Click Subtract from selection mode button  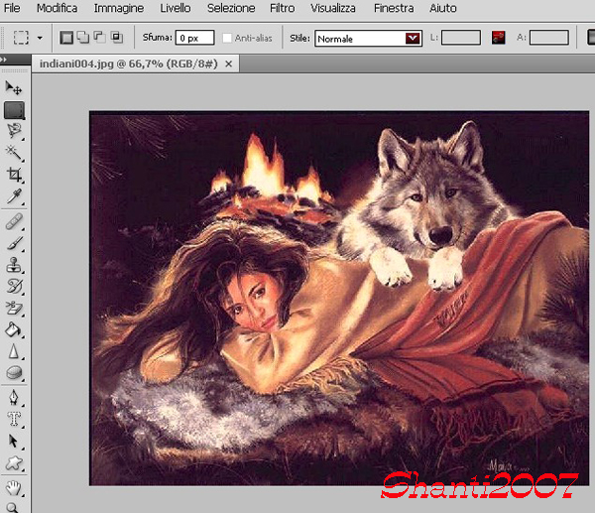(x=99, y=38)
